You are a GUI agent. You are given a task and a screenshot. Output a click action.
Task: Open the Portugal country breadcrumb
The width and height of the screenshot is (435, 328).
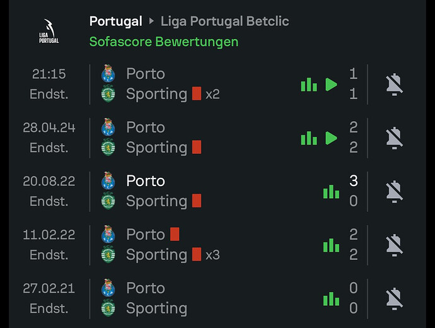116,21
